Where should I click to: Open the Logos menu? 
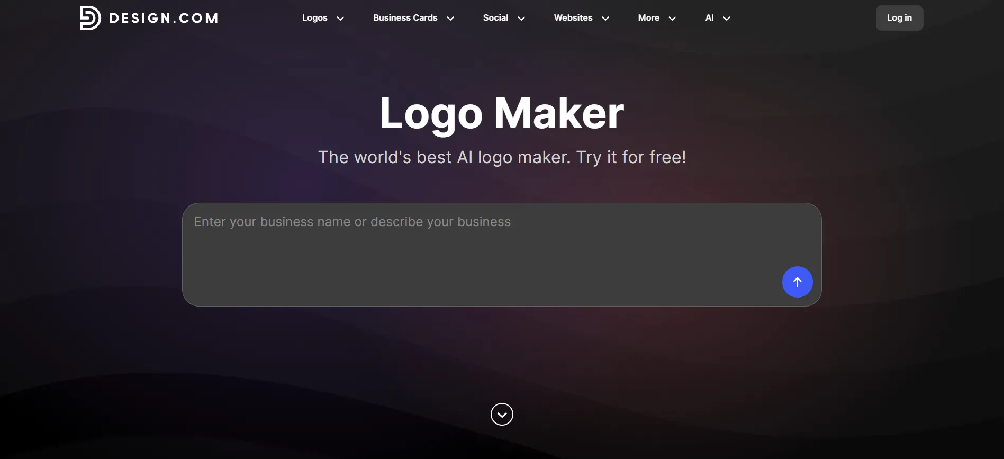[315, 18]
